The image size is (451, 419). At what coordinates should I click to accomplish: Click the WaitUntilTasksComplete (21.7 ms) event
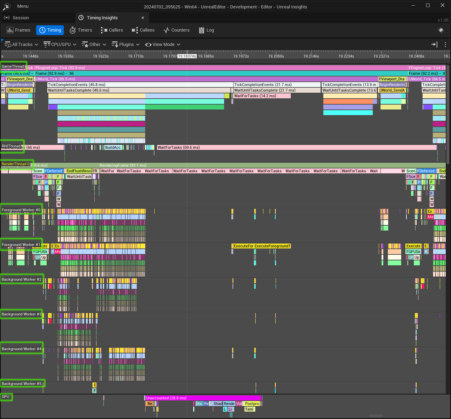(277, 90)
